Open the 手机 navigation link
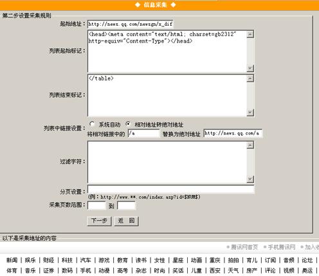 click(x=86, y=270)
